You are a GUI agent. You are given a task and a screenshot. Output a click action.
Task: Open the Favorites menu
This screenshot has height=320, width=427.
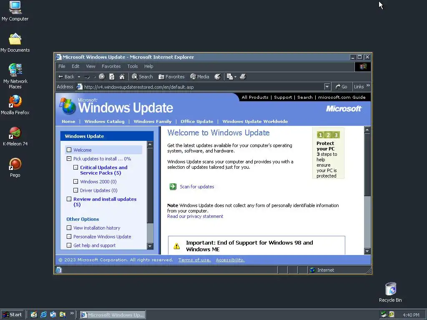point(111,66)
